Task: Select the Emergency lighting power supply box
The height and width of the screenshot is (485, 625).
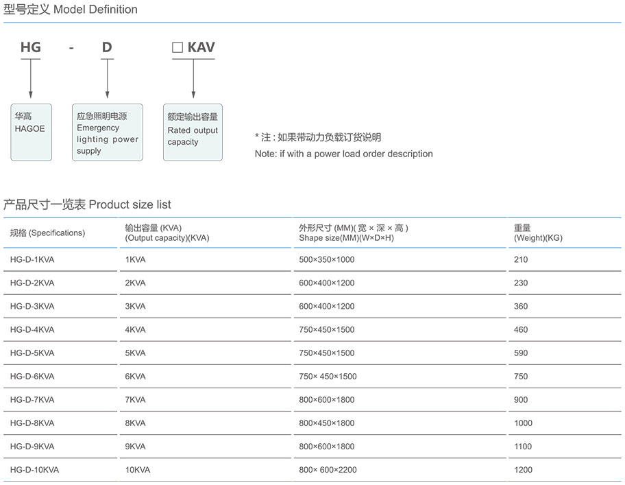Action: [108, 132]
